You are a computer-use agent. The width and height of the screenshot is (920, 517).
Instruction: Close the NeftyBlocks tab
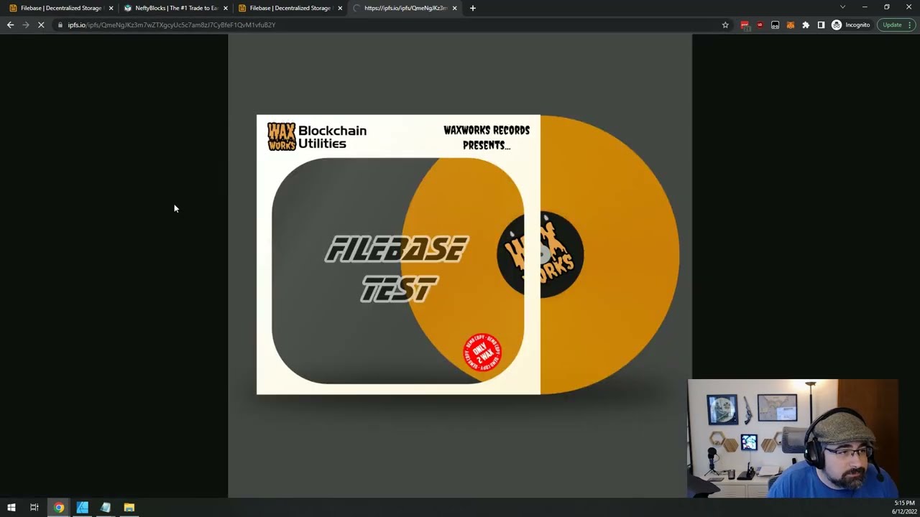[x=226, y=8]
